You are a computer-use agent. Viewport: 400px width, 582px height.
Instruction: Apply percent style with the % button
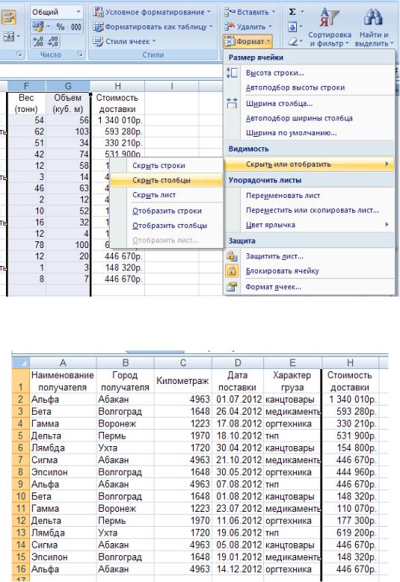pos(60,26)
